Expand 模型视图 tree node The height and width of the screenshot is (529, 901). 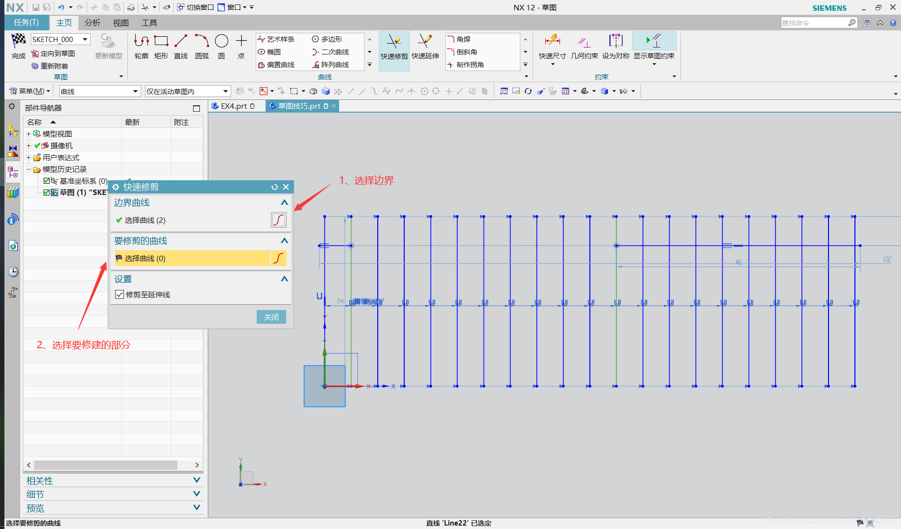click(28, 134)
